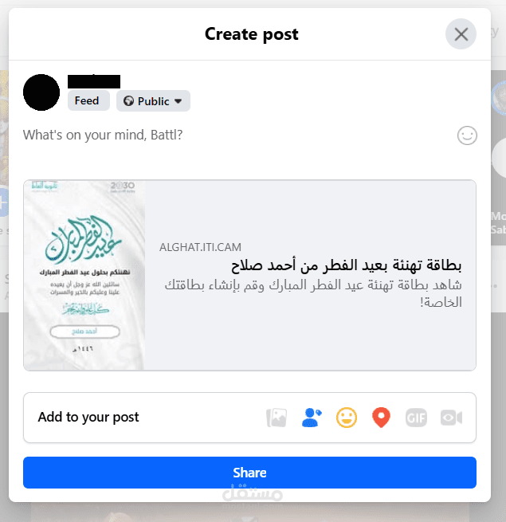Click the Arabic link preview title
506x522 pixels.
[x=346, y=265]
